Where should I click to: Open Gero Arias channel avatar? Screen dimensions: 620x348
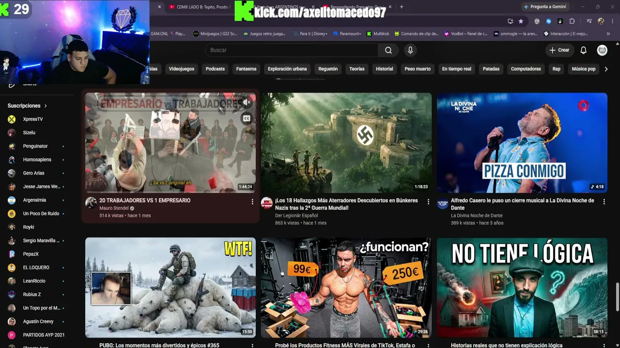[x=12, y=173]
